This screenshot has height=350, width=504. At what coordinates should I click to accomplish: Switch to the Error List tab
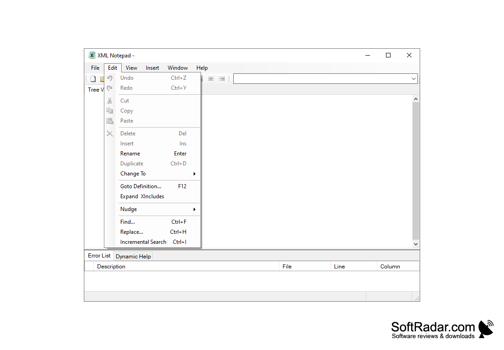click(x=99, y=256)
